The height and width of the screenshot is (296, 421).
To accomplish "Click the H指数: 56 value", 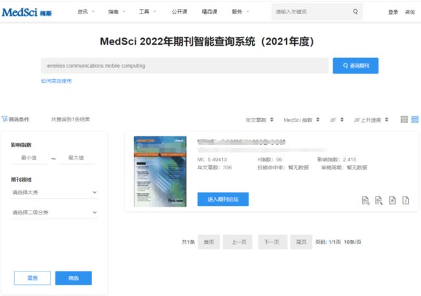I will click(x=269, y=160).
